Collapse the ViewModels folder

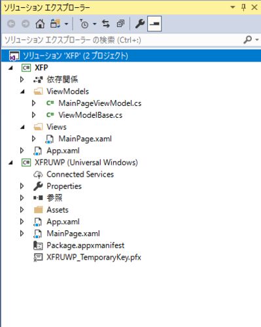coord(22,92)
